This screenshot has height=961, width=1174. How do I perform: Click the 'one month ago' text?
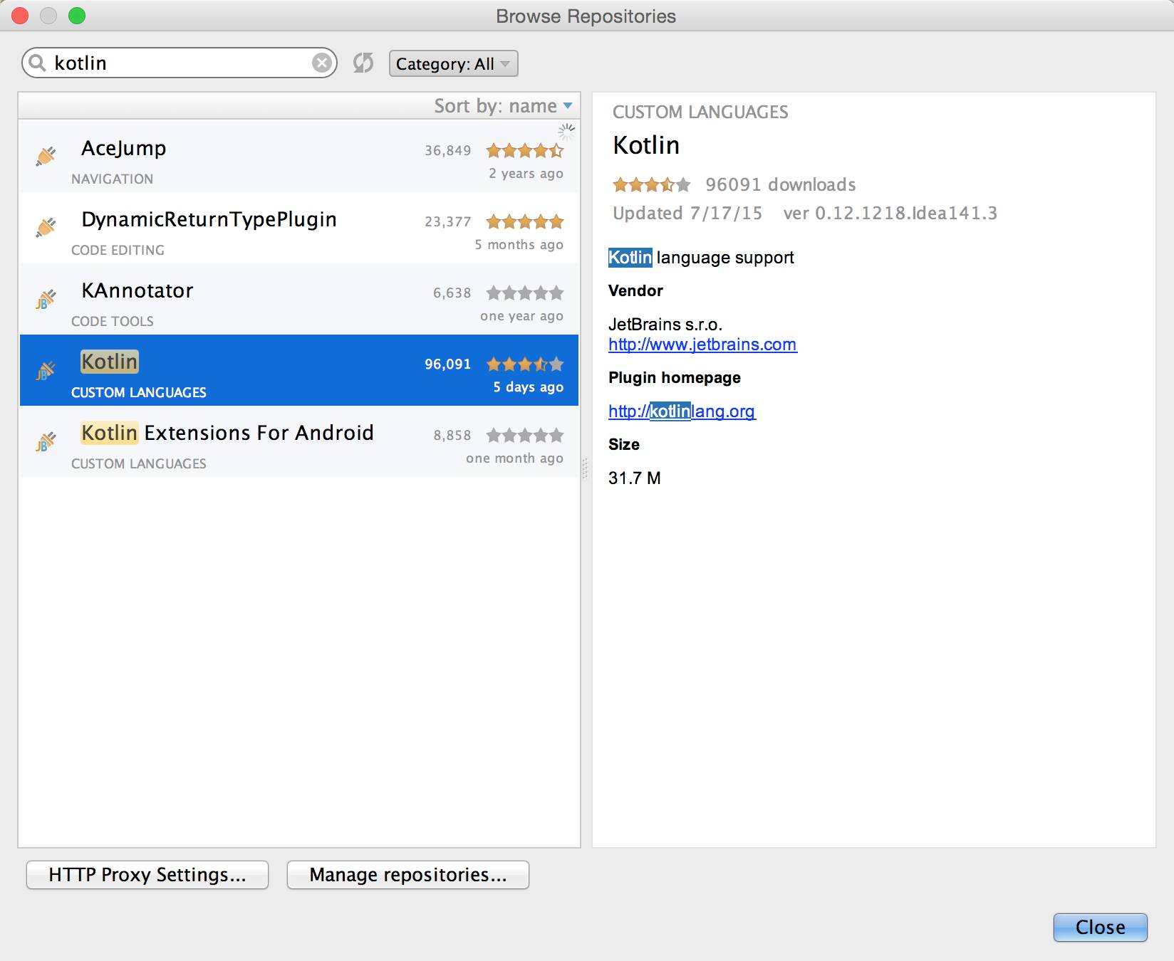[x=515, y=458]
